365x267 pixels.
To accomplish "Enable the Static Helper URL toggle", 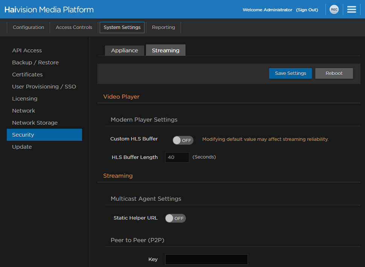I will (x=175, y=218).
